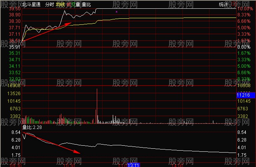Click the green 5.00% percent label
The height and width of the screenshot is (167, 256).
[244, 66]
